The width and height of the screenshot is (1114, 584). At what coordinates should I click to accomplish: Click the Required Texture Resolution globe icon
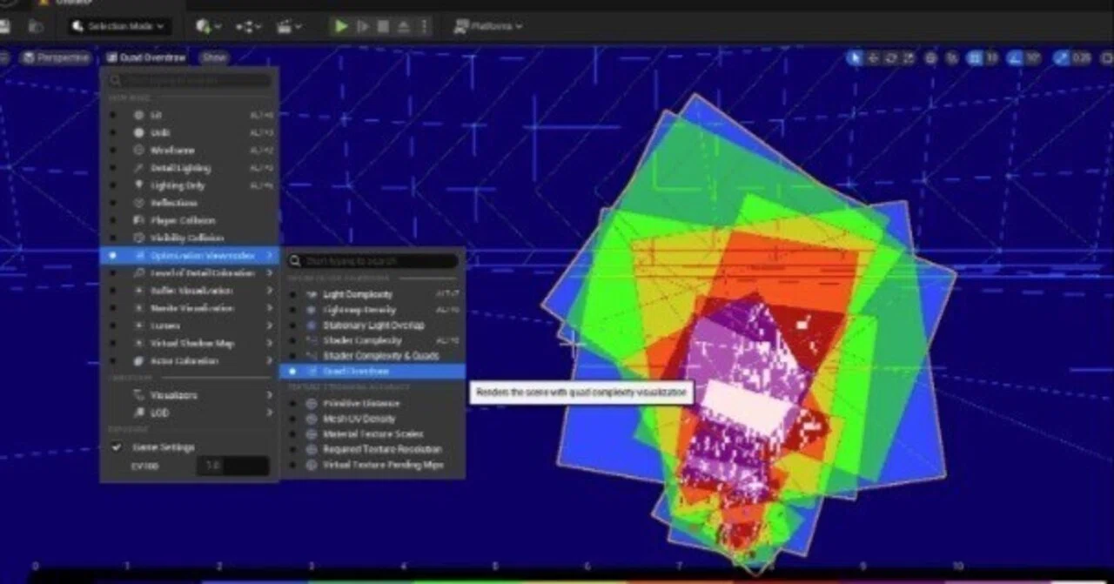(312, 449)
